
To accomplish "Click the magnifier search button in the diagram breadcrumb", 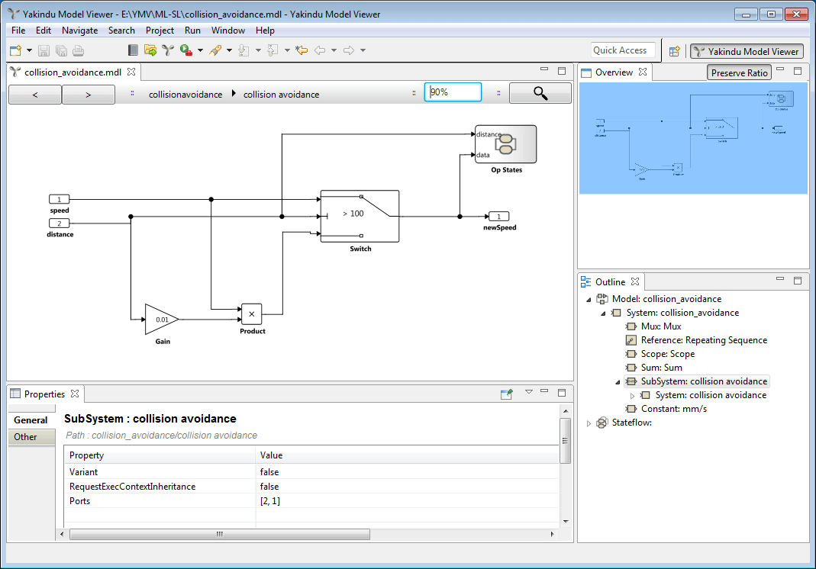I will (x=540, y=92).
